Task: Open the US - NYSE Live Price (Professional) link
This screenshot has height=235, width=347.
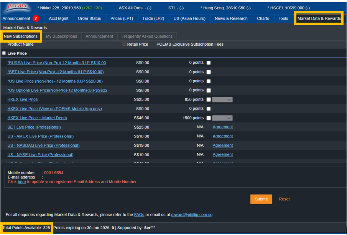Action: 40,155
